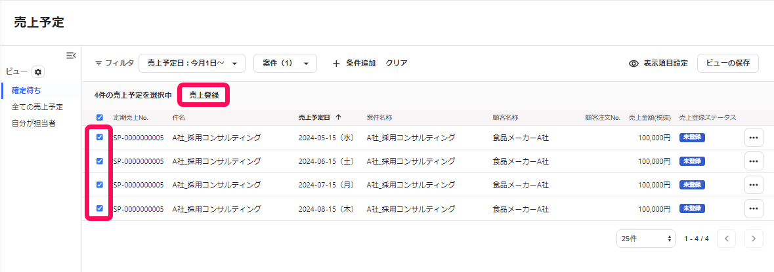Click 100,000円 in the 2024-07-15 row
This screenshot has width=774, height=272.
(x=655, y=185)
